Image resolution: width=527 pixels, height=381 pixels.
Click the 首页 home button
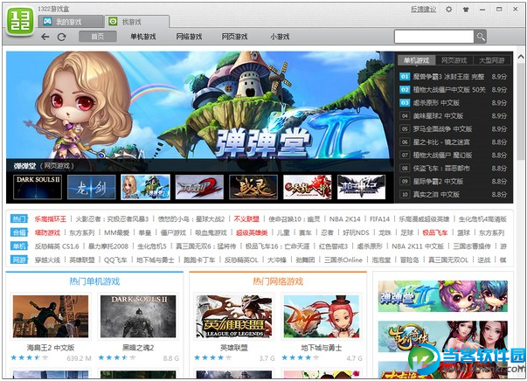tap(98, 37)
